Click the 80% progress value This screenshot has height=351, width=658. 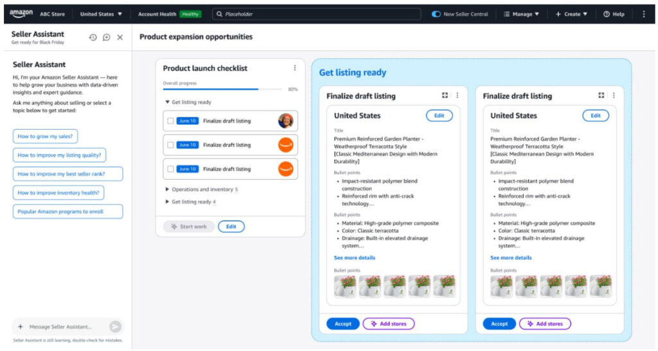point(293,89)
